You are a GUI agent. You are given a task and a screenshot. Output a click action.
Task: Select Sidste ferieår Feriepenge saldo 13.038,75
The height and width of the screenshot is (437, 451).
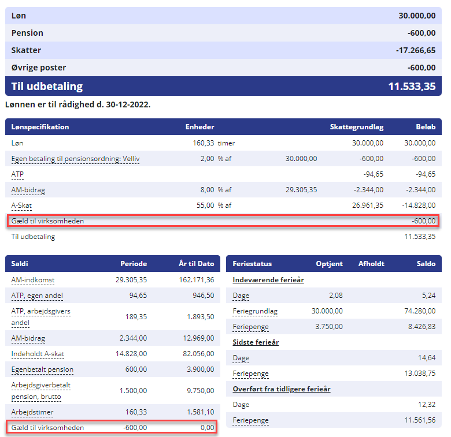pyautogui.click(x=420, y=373)
